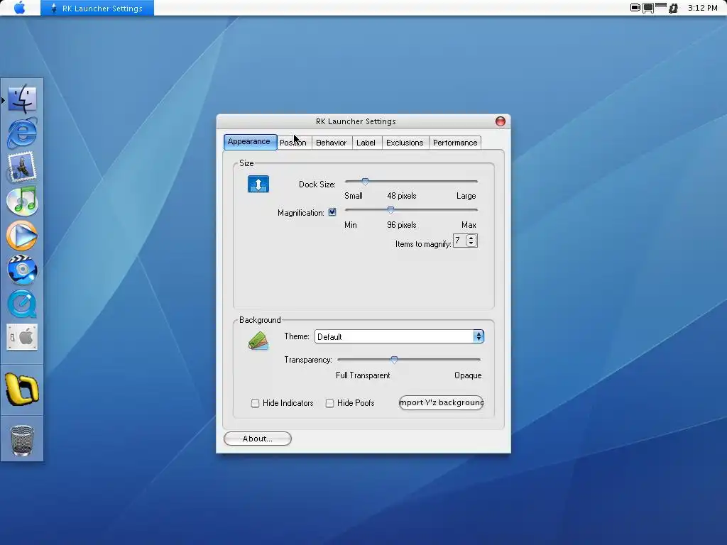
Task: Open the Trash can in the dock
Action: click(x=22, y=440)
